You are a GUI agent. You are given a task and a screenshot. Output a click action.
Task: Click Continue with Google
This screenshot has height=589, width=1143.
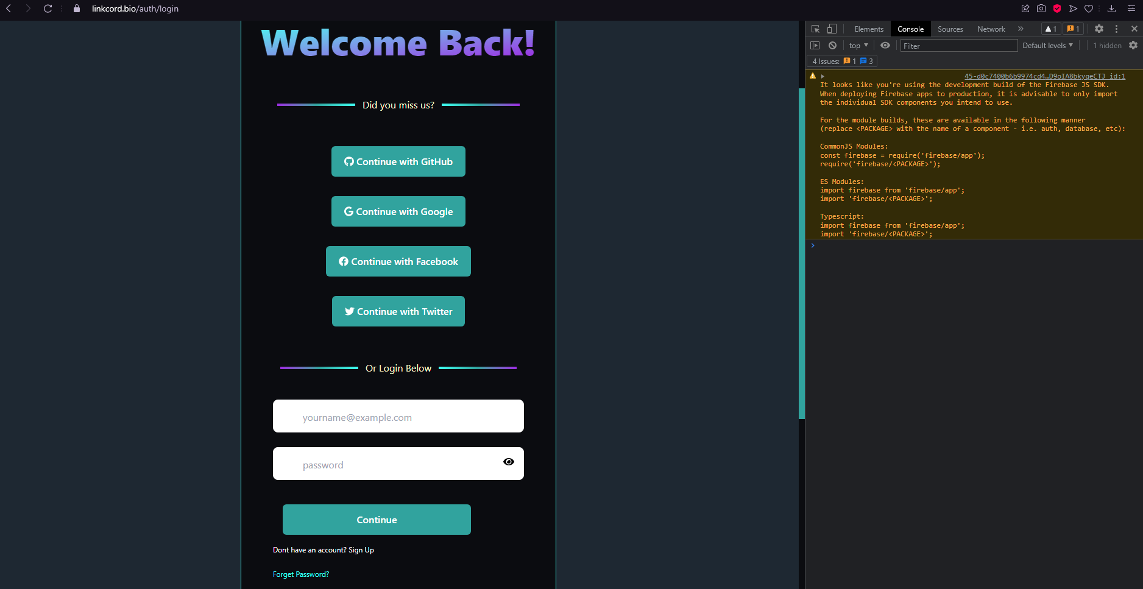pyautogui.click(x=398, y=211)
